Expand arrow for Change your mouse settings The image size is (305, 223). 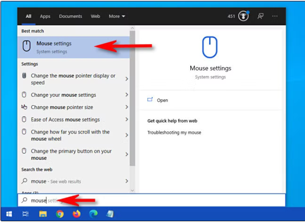tap(127, 95)
